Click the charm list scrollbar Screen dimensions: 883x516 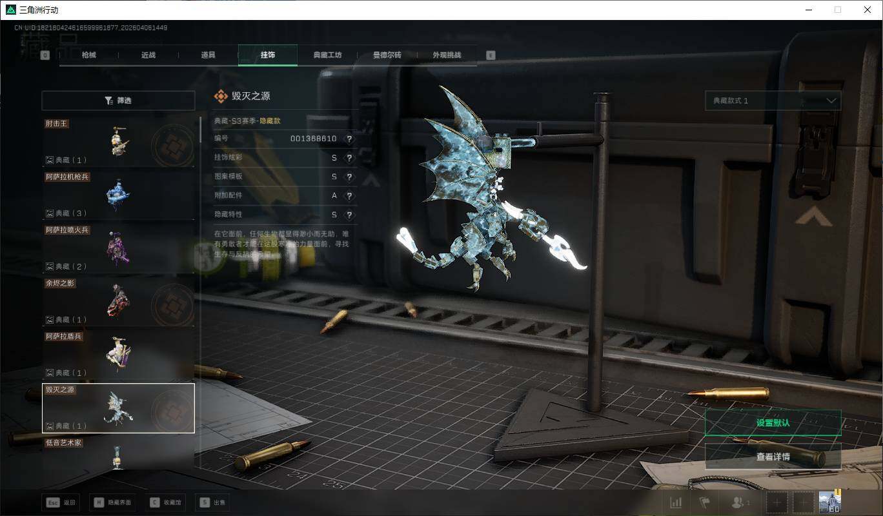200,129
